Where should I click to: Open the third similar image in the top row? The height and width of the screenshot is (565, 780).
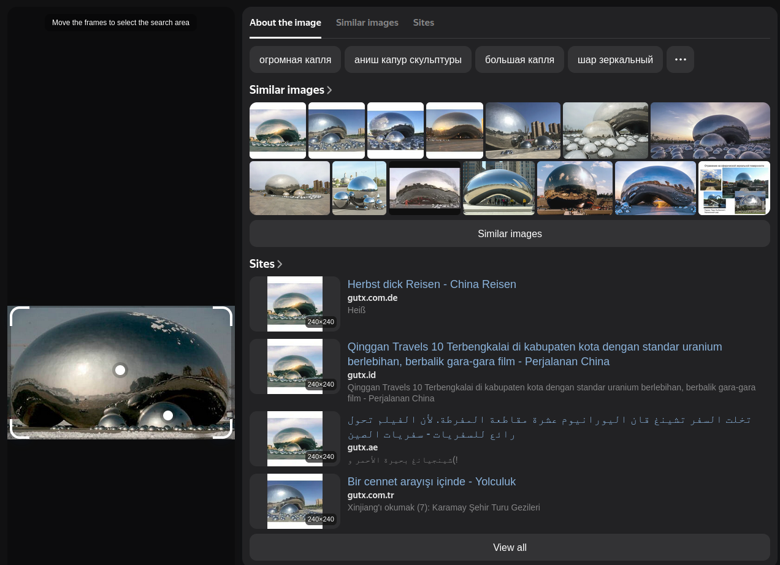click(x=396, y=131)
